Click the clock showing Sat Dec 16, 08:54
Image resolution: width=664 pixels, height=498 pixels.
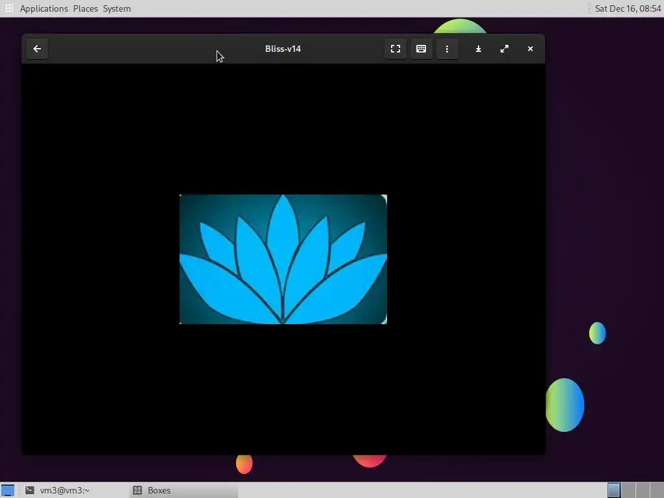point(628,8)
